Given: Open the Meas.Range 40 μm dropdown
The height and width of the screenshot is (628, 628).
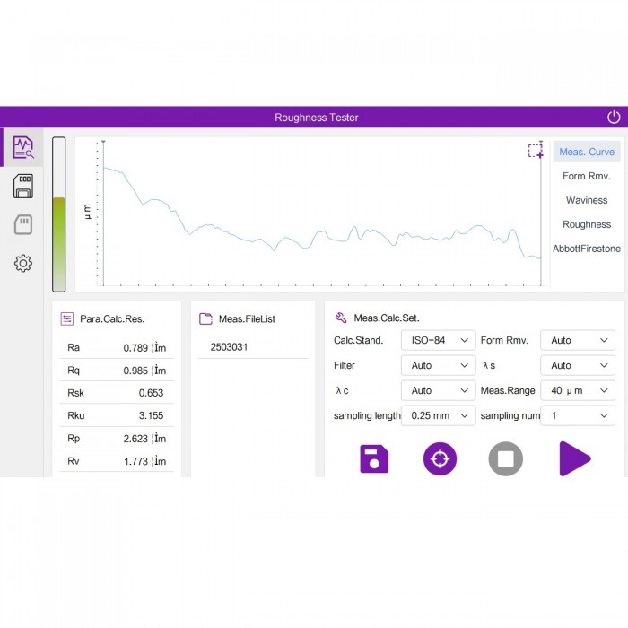Looking at the screenshot, I should (578, 390).
